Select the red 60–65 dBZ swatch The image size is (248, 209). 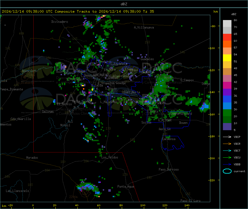[227, 37]
